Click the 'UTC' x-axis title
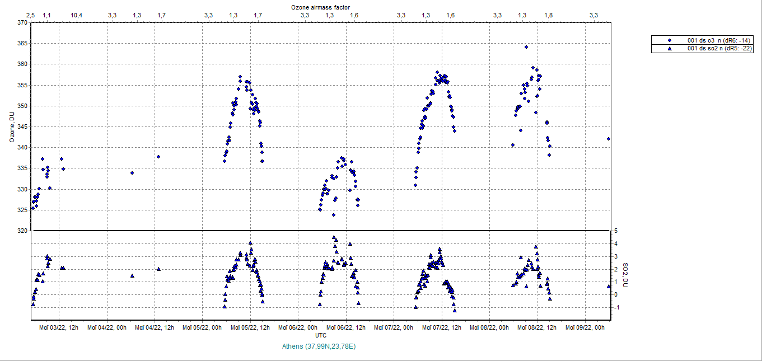This screenshot has height=361, width=762. point(321,335)
